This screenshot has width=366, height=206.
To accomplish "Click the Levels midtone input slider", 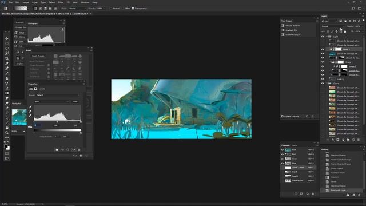I will click(x=57, y=122).
